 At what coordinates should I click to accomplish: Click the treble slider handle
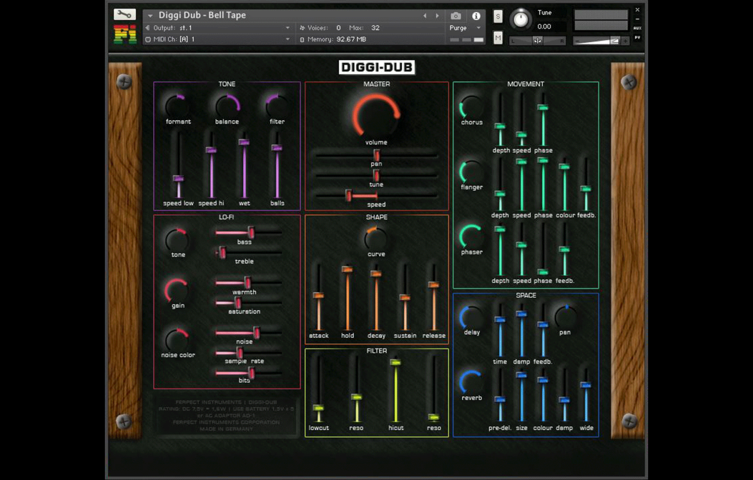coord(222,252)
